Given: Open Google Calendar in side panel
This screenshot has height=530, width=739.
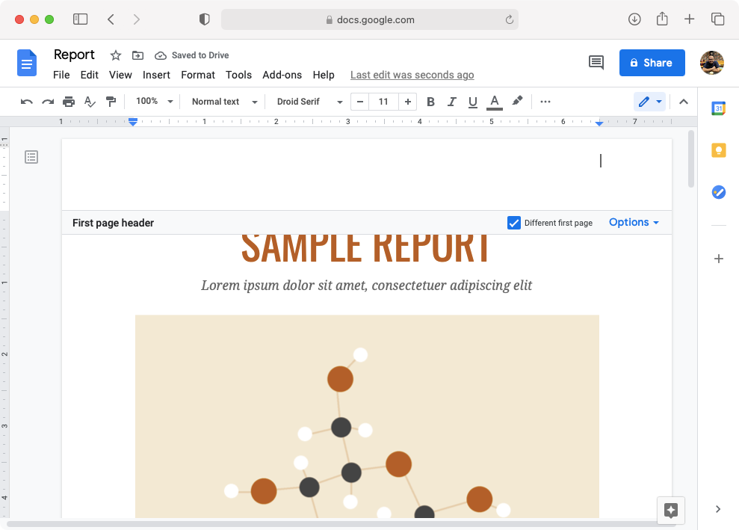Looking at the screenshot, I should click(x=718, y=108).
